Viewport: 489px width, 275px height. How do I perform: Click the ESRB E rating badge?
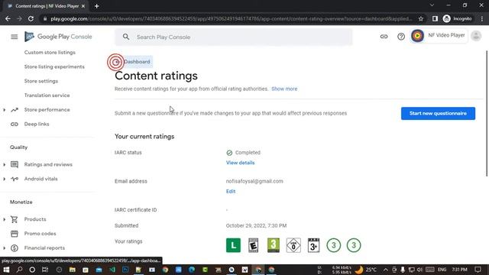tap(253, 245)
